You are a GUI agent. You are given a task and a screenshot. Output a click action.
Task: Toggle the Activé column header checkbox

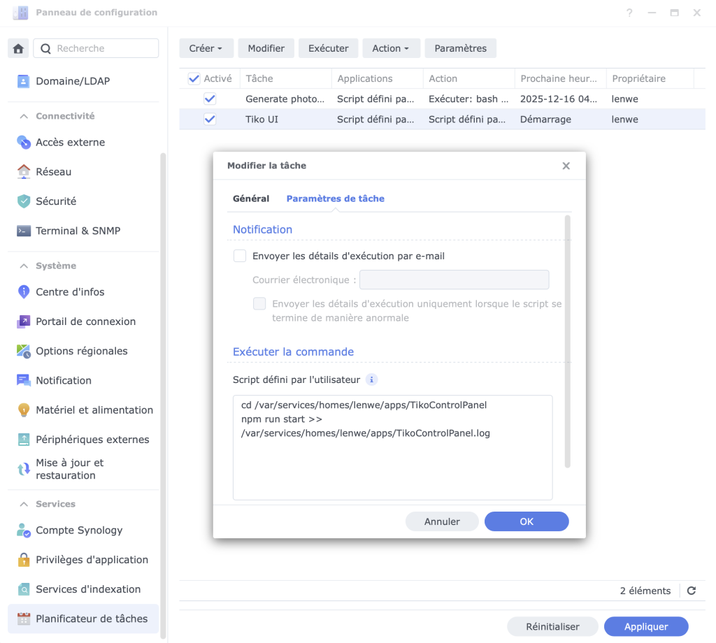pyautogui.click(x=194, y=78)
